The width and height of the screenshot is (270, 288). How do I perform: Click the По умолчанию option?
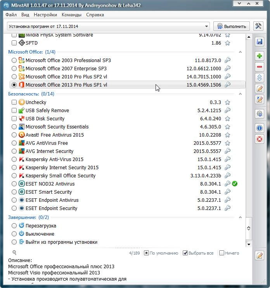pyautogui.click(x=161, y=253)
